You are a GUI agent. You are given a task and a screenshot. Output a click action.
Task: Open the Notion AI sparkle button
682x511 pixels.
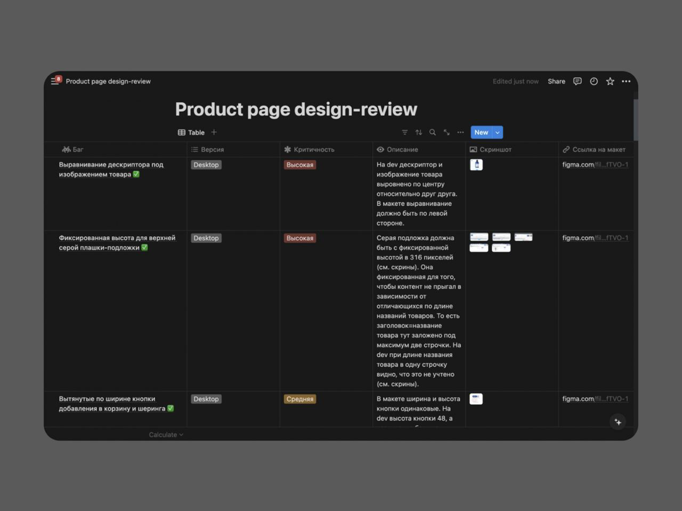pyautogui.click(x=618, y=422)
